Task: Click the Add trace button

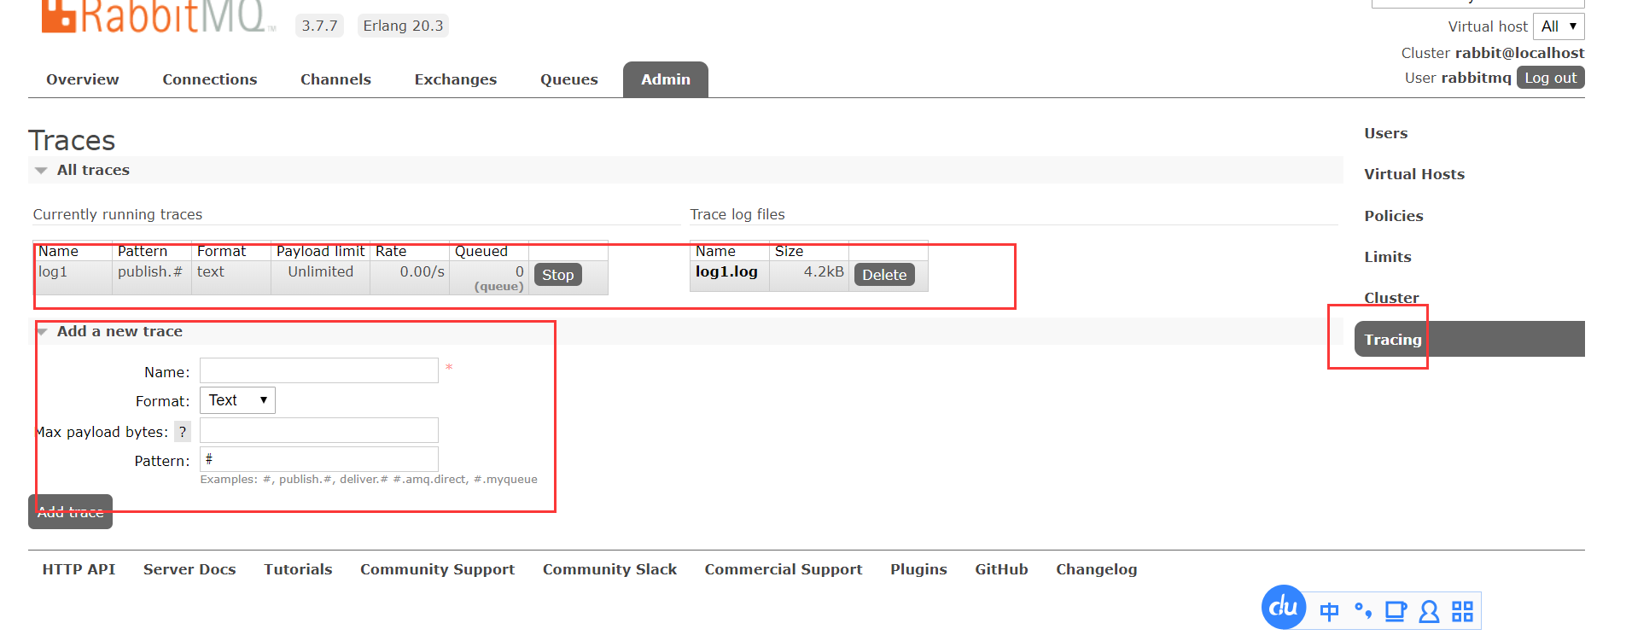Action: pyautogui.click(x=70, y=512)
